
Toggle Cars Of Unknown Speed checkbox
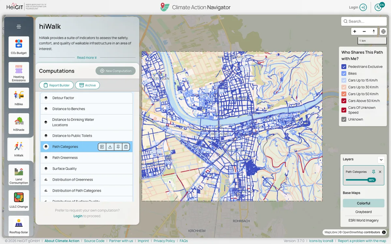pos(344,110)
